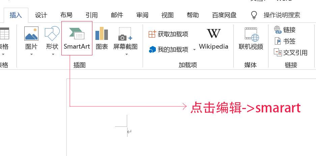316x156 pixels.
Task: Click the 屏幕截图 camera icon
Action: 125,34
